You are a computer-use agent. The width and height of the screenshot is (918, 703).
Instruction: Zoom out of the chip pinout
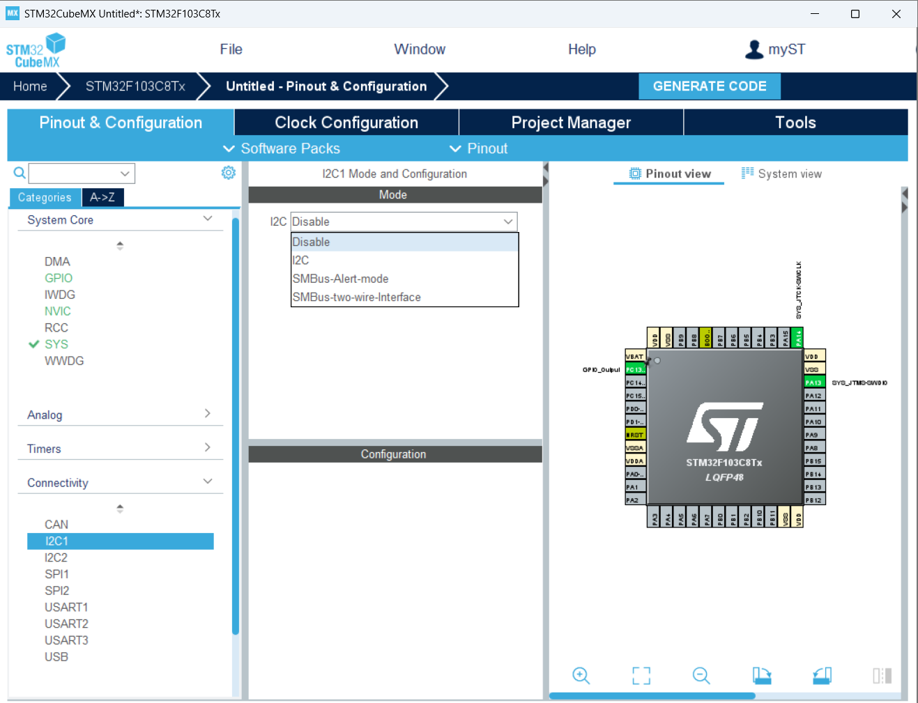pos(701,675)
